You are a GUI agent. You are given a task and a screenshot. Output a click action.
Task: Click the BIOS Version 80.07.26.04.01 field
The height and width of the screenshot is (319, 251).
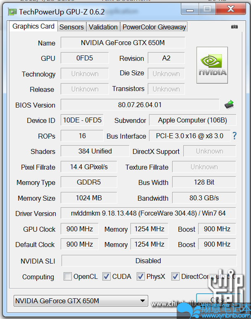click(x=140, y=105)
